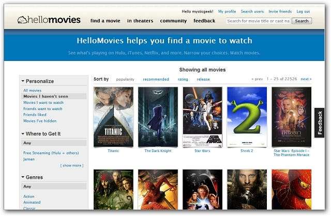This screenshot has height=216, width=331.
Task: Click the Search button
Action: [302, 21]
